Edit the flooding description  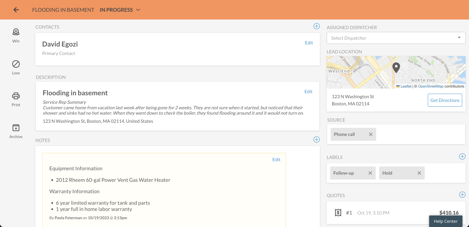point(308,91)
